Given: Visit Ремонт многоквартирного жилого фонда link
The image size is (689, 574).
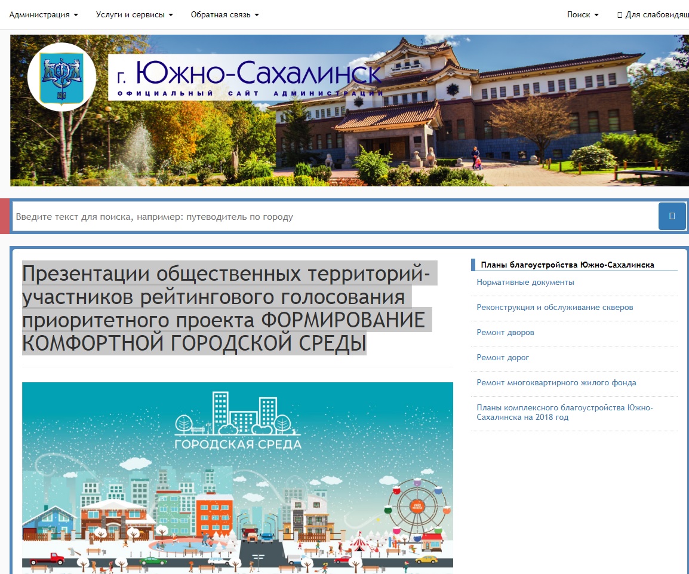Looking at the screenshot, I should tap(556, 383).
